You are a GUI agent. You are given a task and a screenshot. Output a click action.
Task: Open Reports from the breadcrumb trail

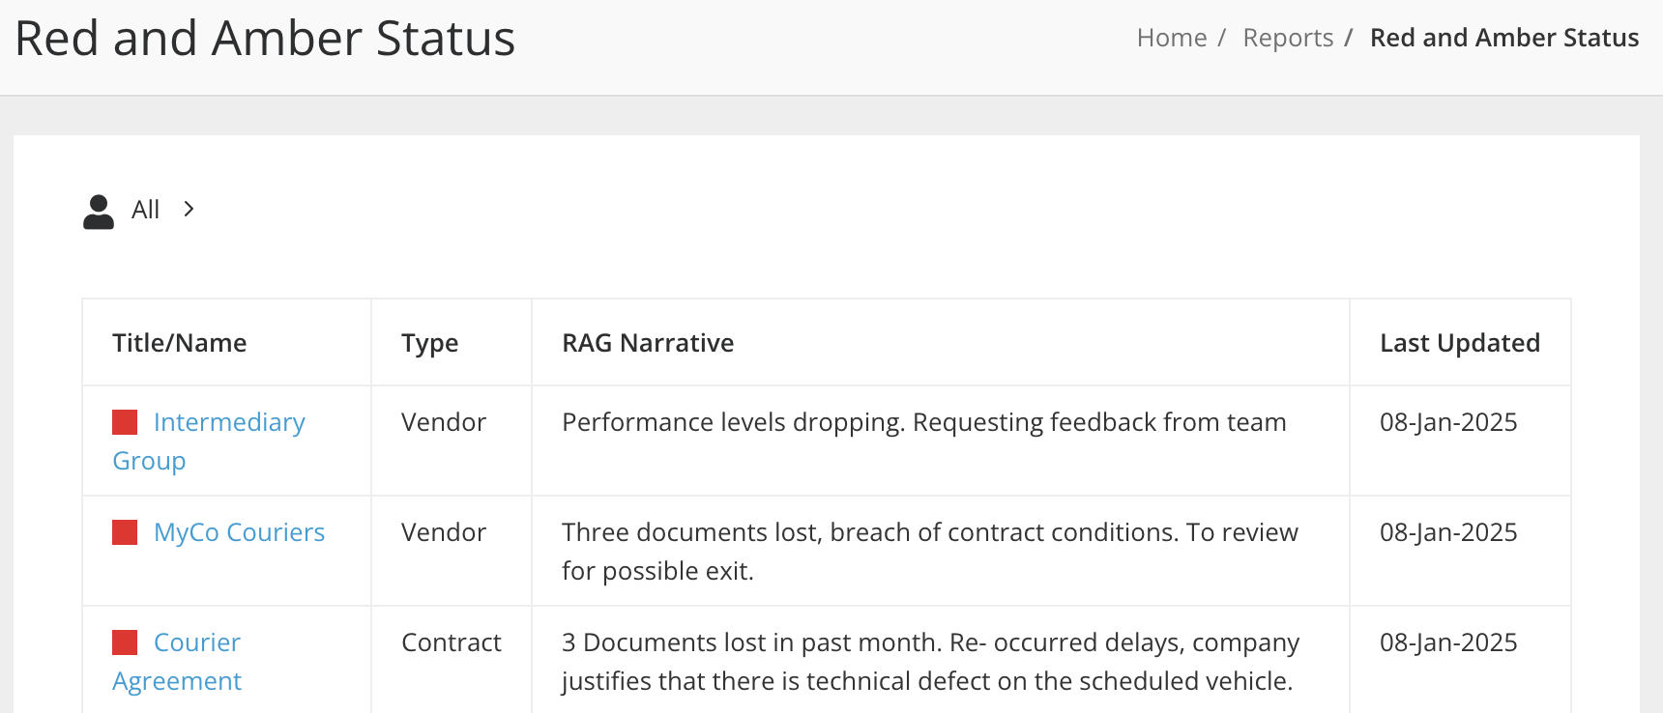coord(1287,38)
